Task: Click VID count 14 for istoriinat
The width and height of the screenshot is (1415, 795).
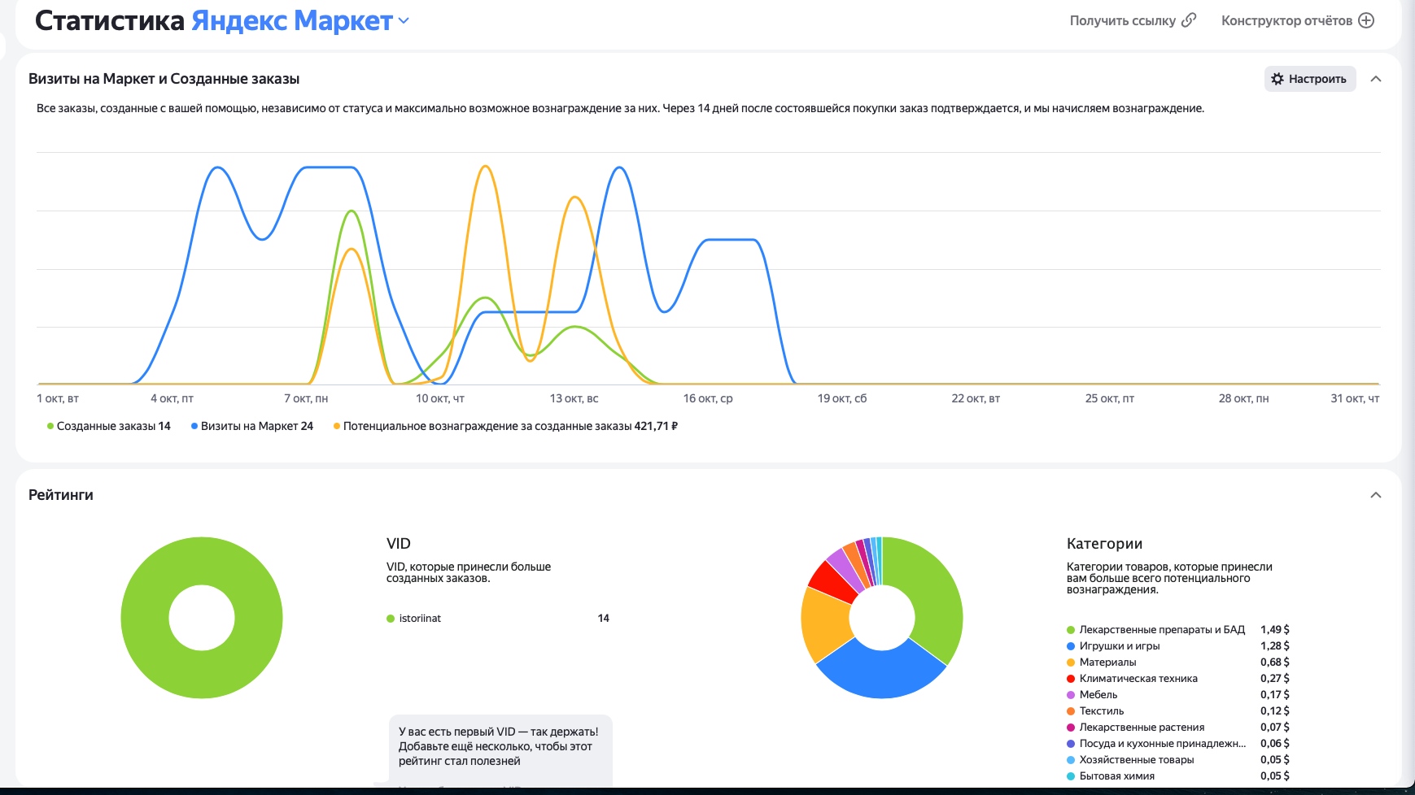Action: tap(603, 619)
